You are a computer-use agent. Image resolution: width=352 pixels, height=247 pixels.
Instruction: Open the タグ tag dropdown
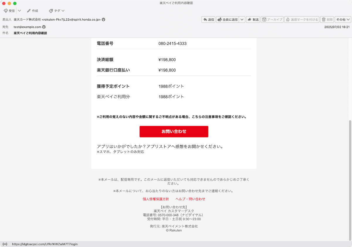(x=57, y=11)
